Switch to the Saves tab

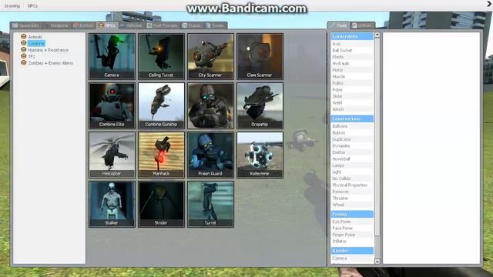pos(216,25)
